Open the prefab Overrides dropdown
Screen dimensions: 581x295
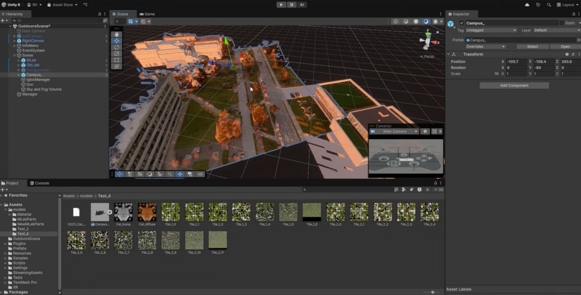(x=486, y=46)
